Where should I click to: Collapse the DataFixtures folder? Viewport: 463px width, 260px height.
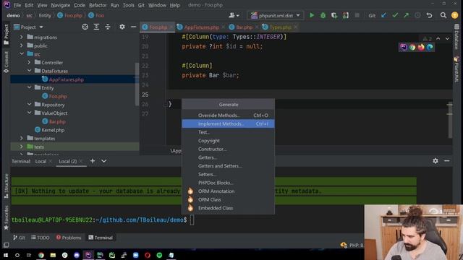pos(29,71)
